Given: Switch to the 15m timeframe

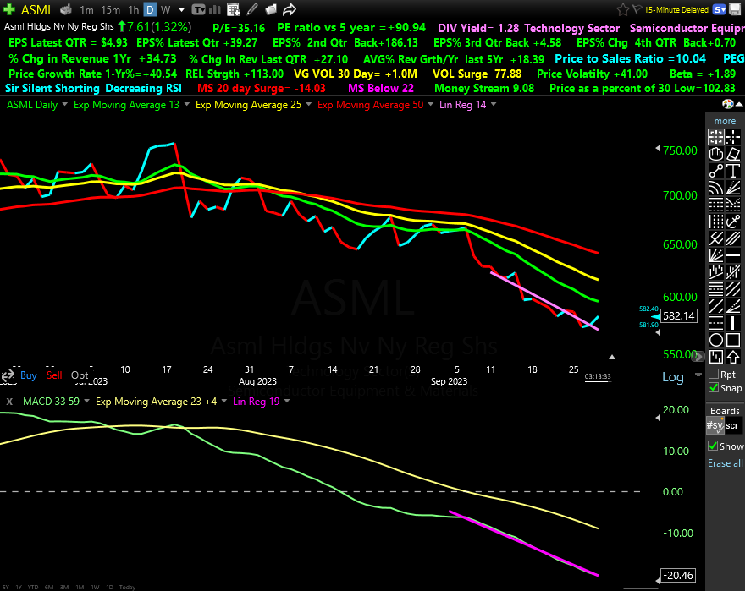Looking at the screenshot, I should 110,10.
